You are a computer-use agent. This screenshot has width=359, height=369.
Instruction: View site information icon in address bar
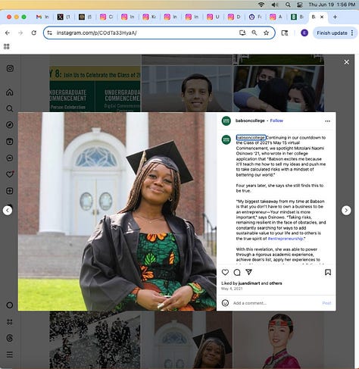click(49, 33)
